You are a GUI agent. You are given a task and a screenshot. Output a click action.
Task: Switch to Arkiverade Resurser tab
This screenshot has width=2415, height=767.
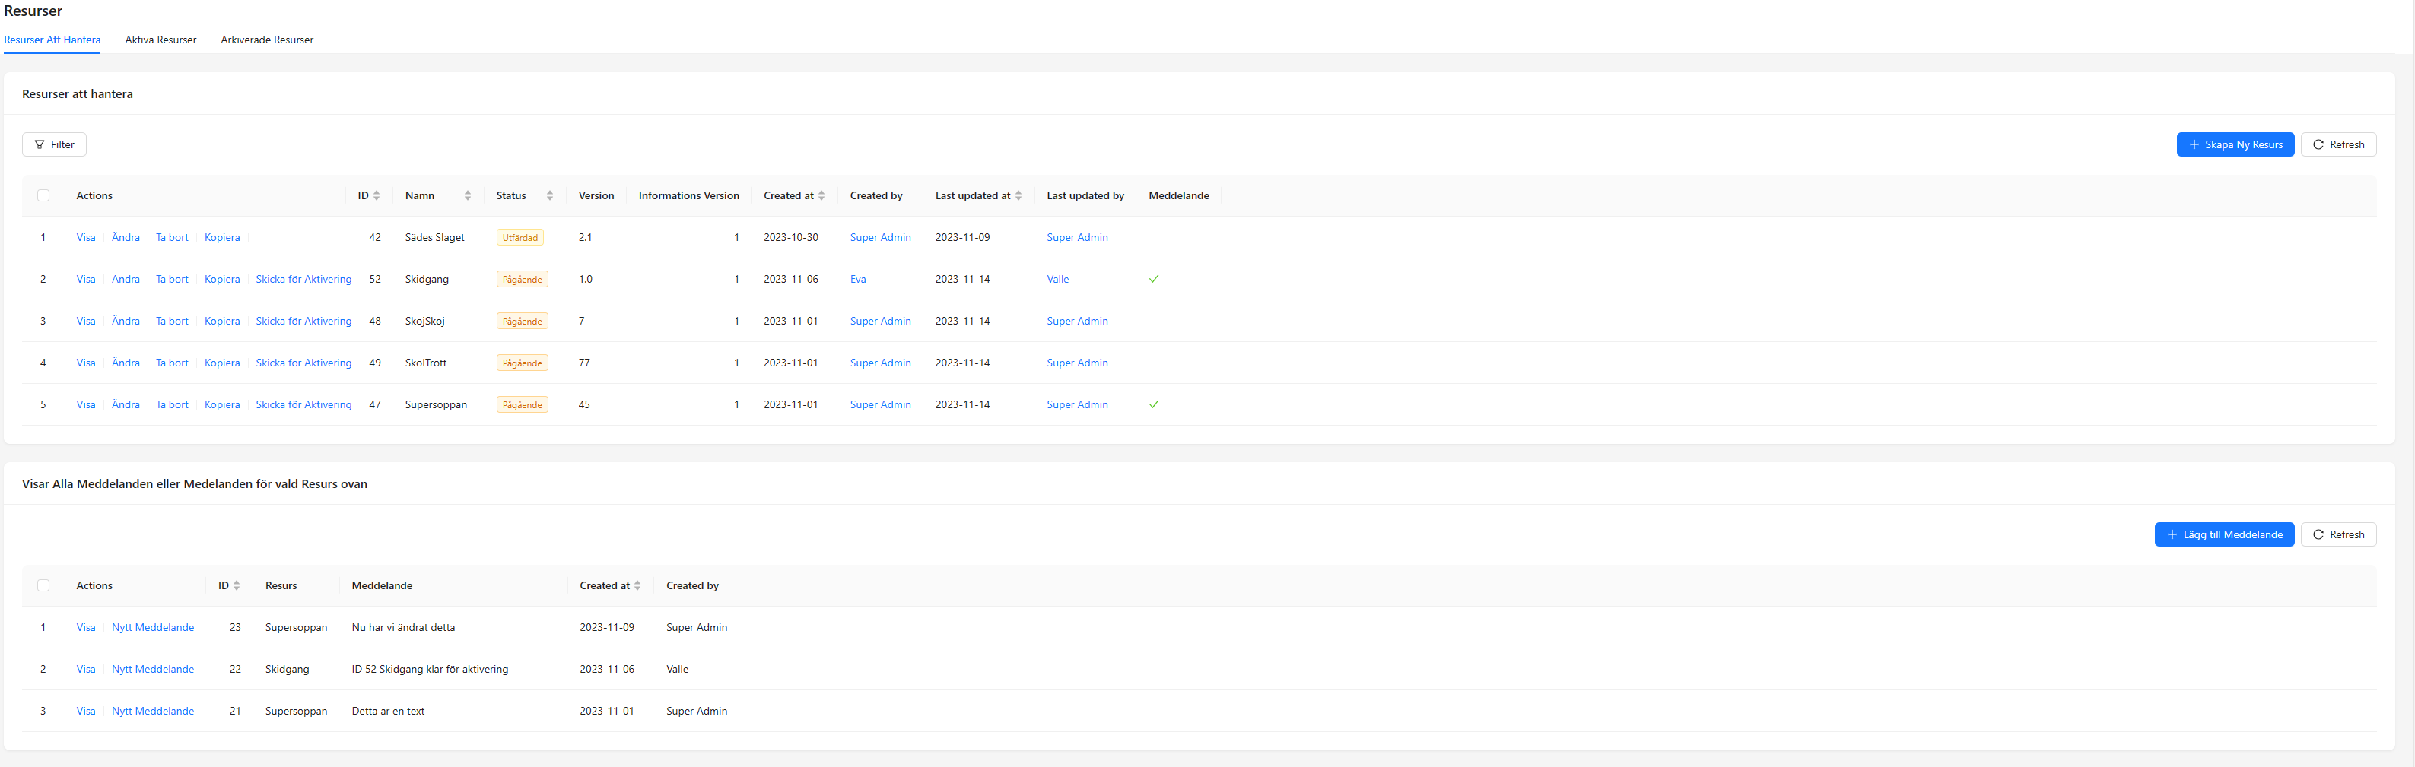[267, 40]
